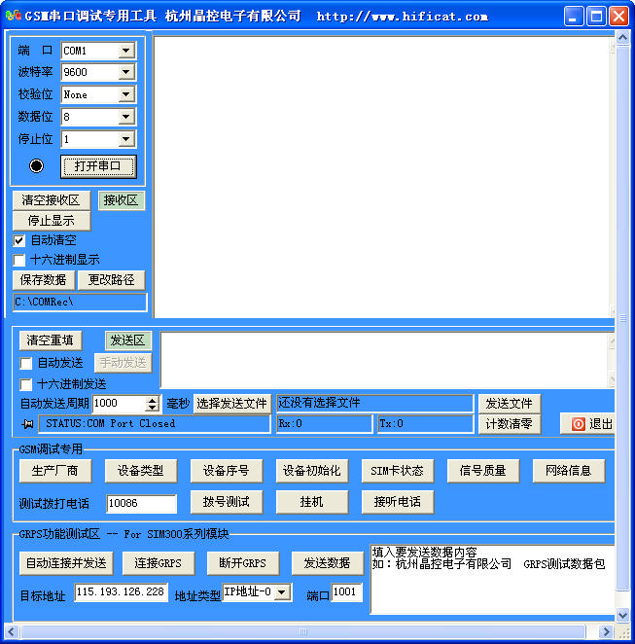Image resolution: width=635 pixels, height=644 pixels.
Task: Click 发送文件 button
Action: click(510, 404)
